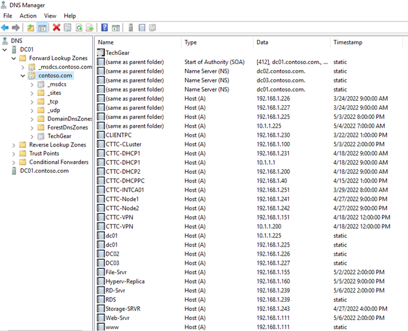Image resolution: width=408 pixels, height=331 pixels.
Task: Open the View menu
Action: tap(50, 16)
